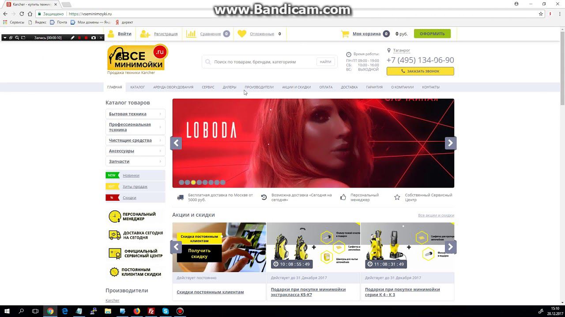
Task: Go to the browser home page icon
Action: (x=30, y=14)
